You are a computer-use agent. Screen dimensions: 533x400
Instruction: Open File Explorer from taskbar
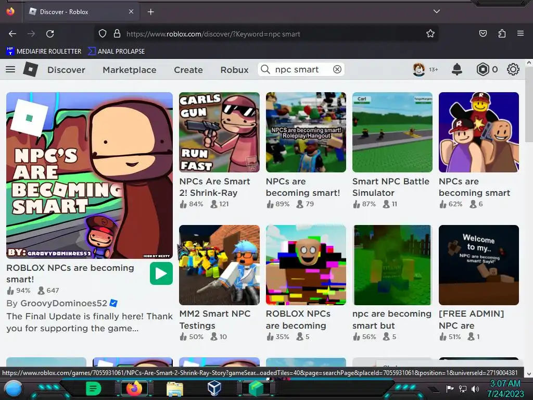click(175, 389)
